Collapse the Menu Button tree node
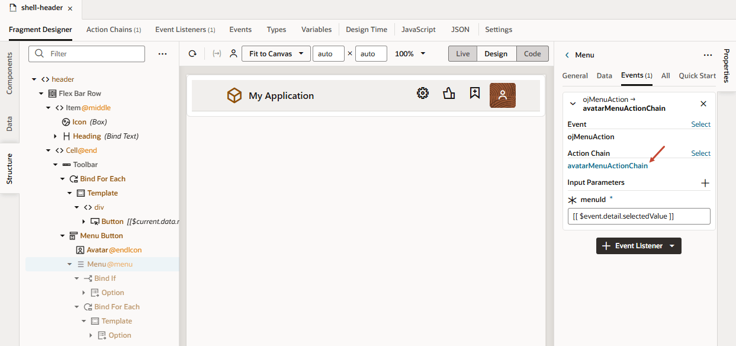736x346 pixels. tap(62, 235)
